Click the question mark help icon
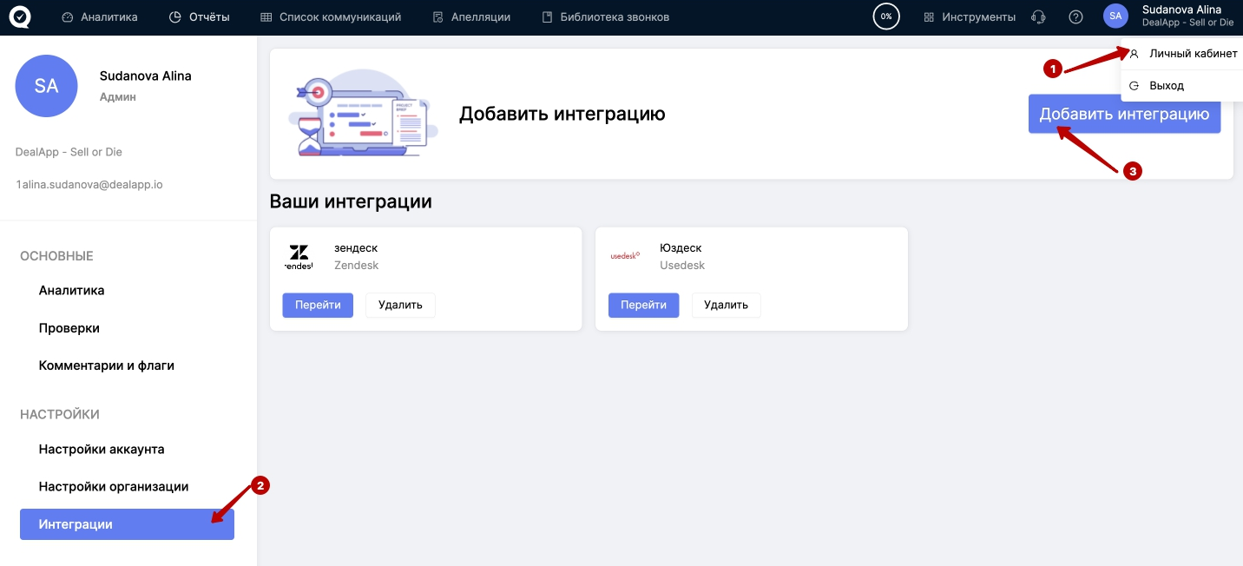 pyautogui.click(x=1075, y=17)
